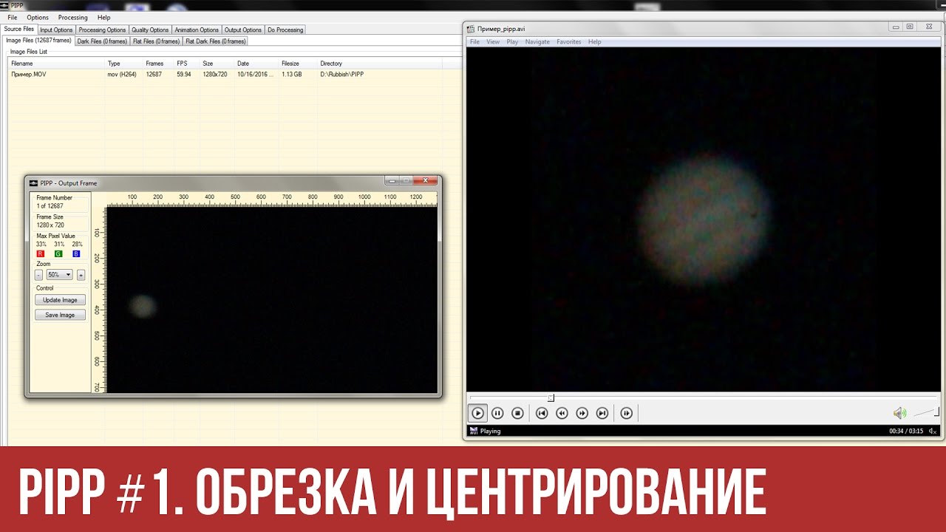This screenshot has height=532, width=946.
Task: Click the media player seek bar handle
Action: [x=551, y=398]
